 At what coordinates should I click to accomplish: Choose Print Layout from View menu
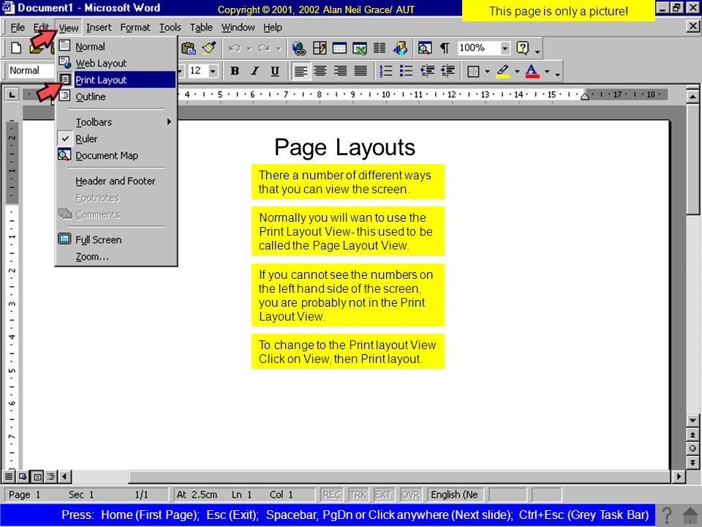[116, 80]
